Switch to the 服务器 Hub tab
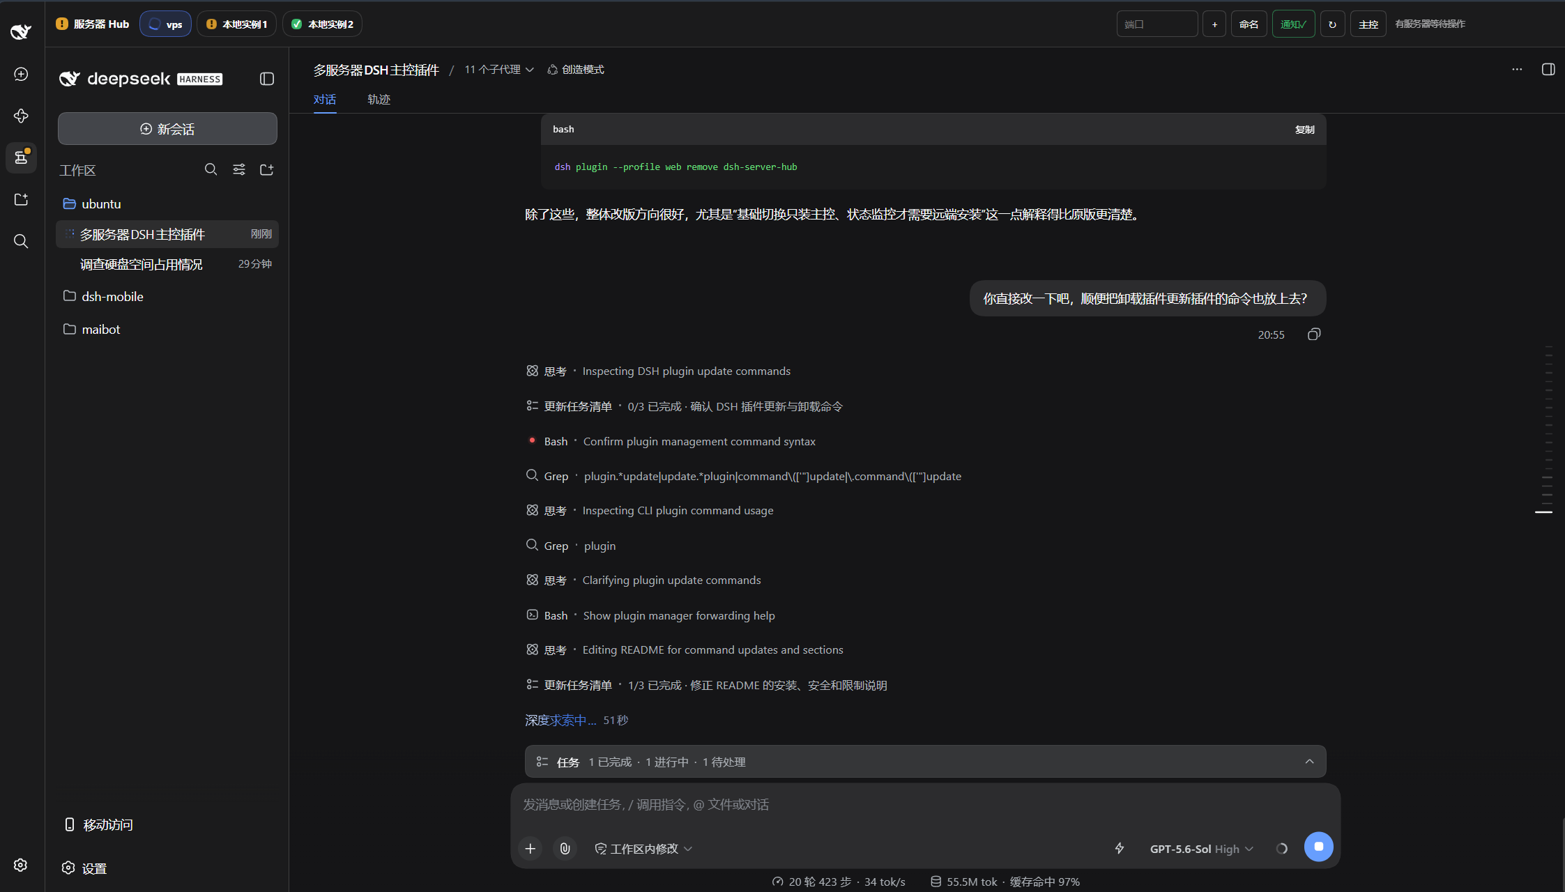This screenshot has height=892, width=1565. click(x=92, y=24)
